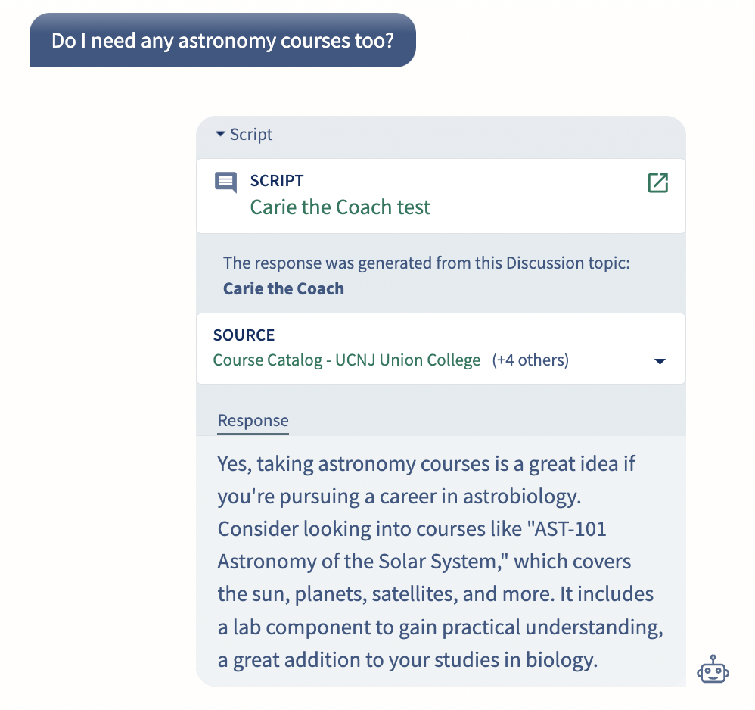This screenshot has width=755, height=710.
Task: Click 'The response was generated' description text
Action: (x=427, y=263)
